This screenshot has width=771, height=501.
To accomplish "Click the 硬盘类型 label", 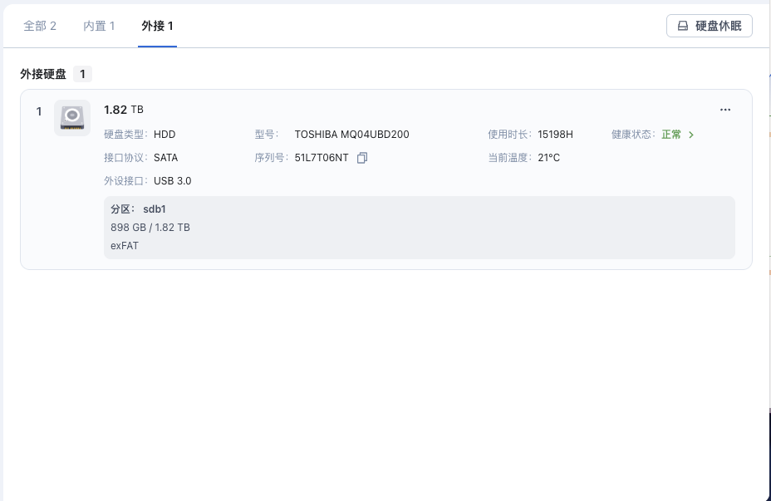I will 126,135.
